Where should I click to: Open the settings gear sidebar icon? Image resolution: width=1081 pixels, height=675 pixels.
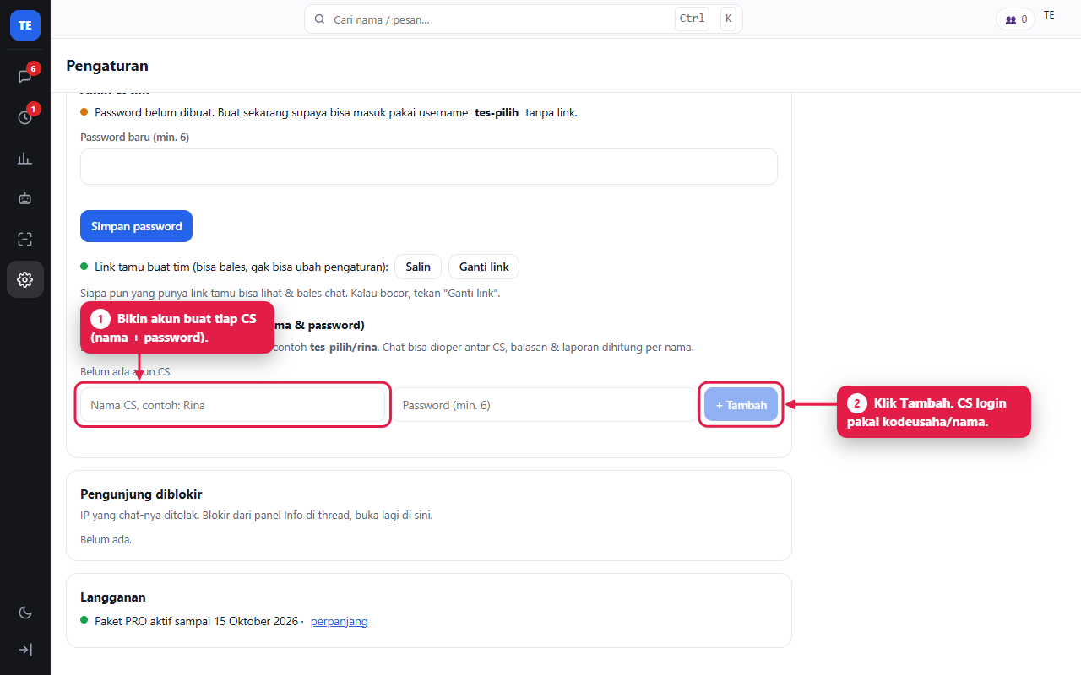pyautogui.click(x=25, y=279)
